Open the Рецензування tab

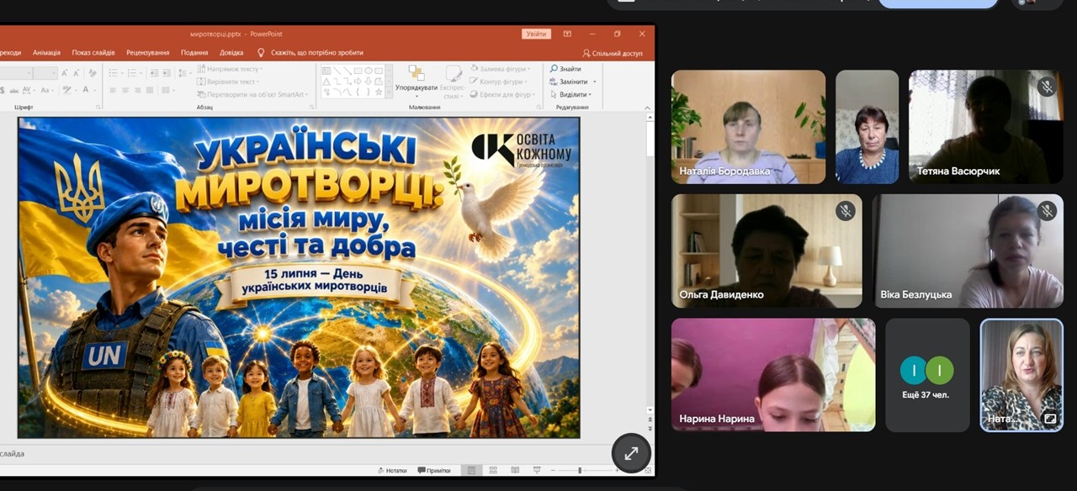(148, 52)
